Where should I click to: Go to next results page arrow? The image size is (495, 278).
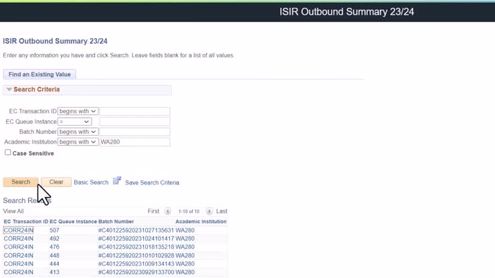tap(209, 211)
